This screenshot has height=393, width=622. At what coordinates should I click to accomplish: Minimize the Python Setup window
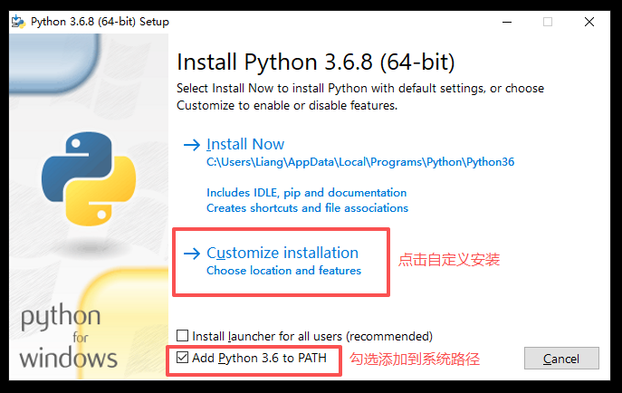504,22
